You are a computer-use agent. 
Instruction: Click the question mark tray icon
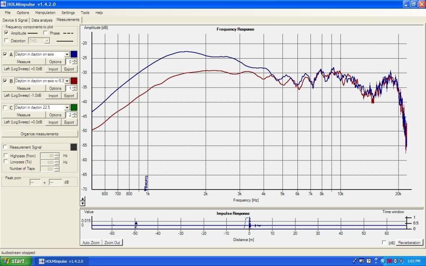(369, 261)
